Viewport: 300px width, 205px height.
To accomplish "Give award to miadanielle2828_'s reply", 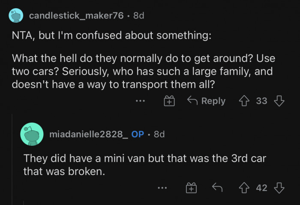I will pos(191,188).
